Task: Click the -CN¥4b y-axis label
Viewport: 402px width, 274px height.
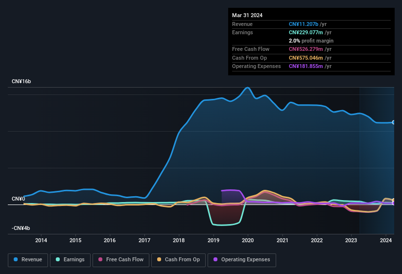Action: 21,228
